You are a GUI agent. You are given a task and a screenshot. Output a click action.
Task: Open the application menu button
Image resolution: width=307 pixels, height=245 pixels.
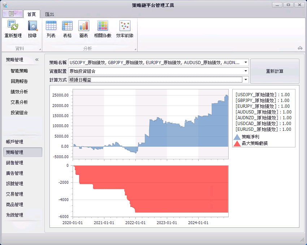(13, 14)
